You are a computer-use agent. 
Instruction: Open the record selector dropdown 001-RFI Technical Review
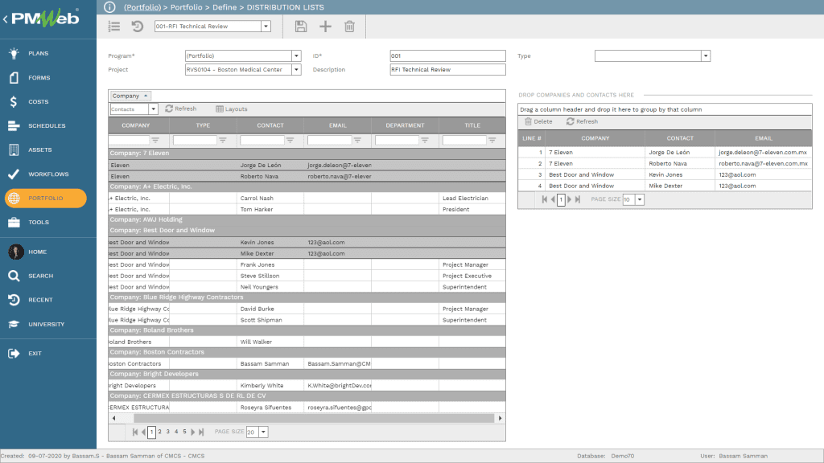tap(266, 27)
